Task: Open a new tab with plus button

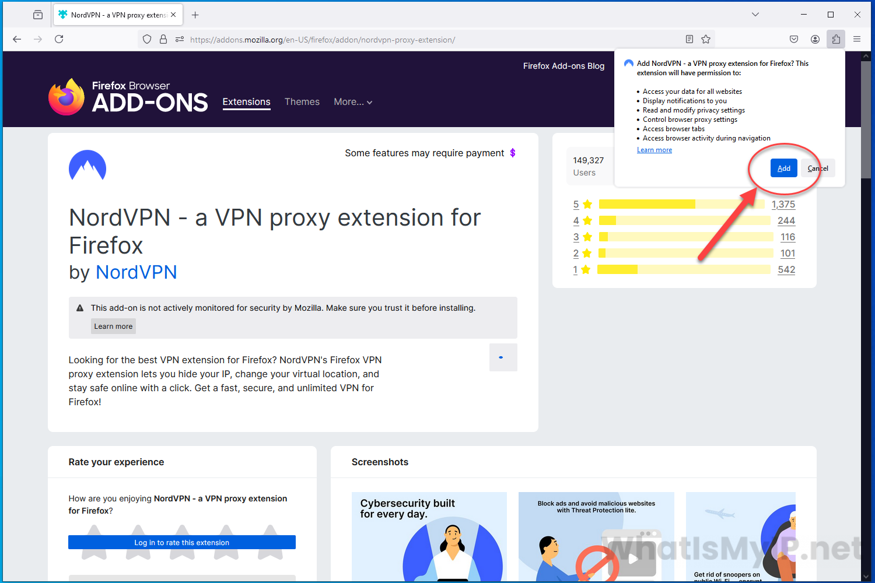Action: (x=195, y=15)
